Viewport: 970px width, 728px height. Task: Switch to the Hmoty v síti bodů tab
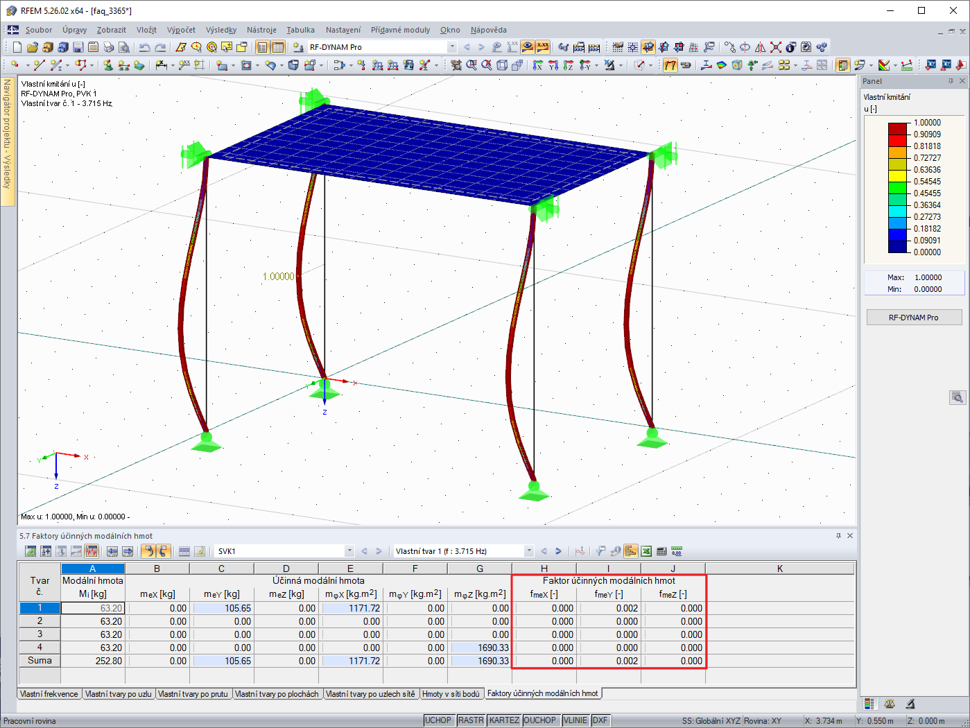tap(451, 694)
